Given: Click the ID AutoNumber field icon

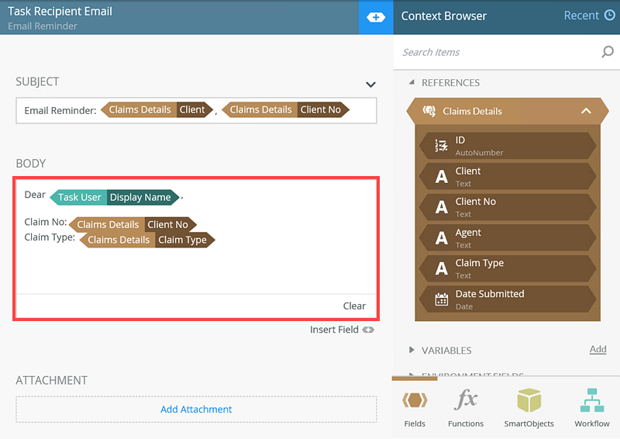Looking at the screenshot, I should (441, 146).
